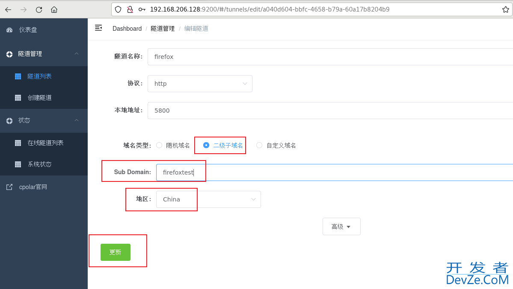Click the address bar URL
Image resolution: width=513 pixels, height=289 pixels.
[x=270, y=9]
